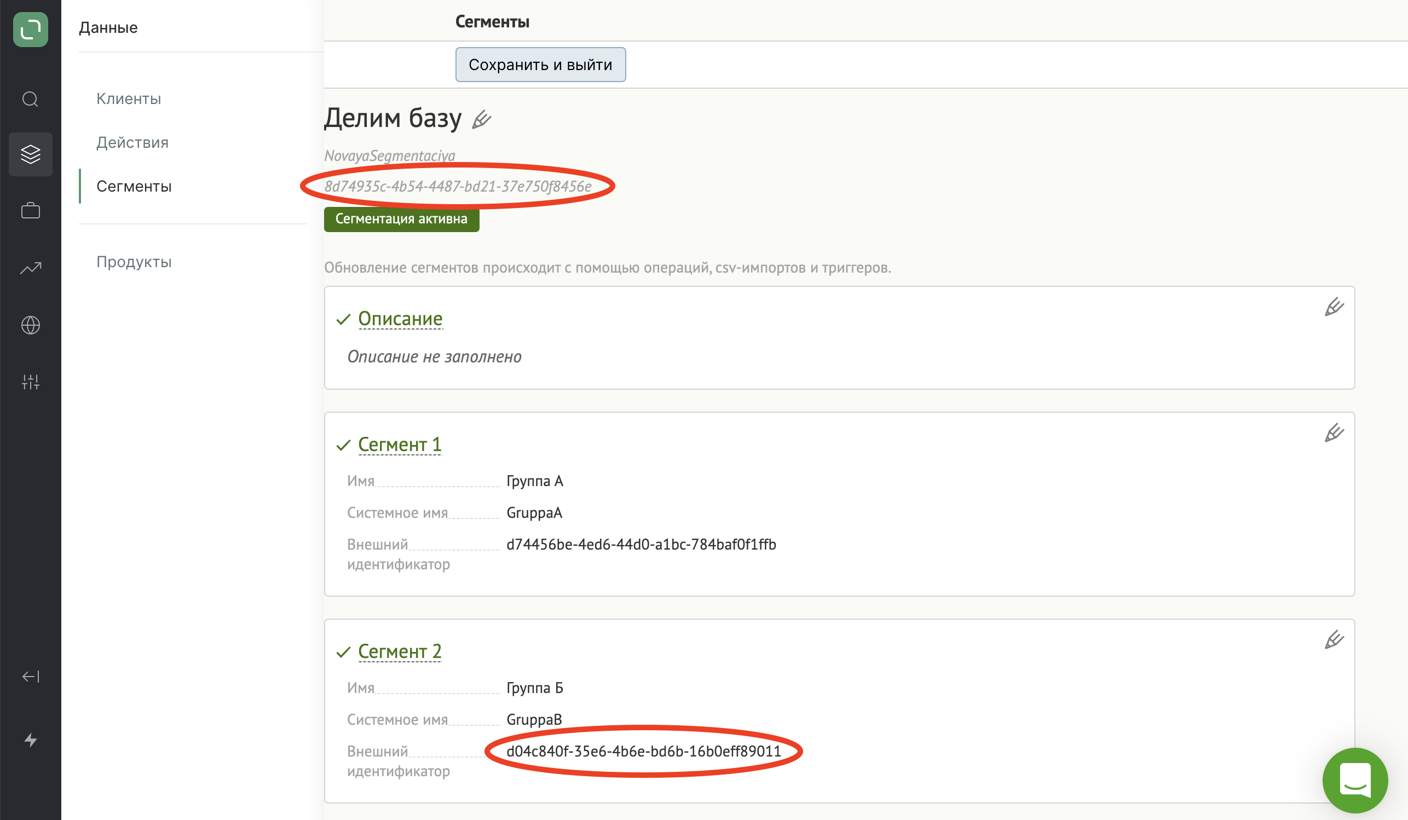The height and width of the screenshot is (820, 1408).
Task: Select the layers data icon
Action: [31, 154]
